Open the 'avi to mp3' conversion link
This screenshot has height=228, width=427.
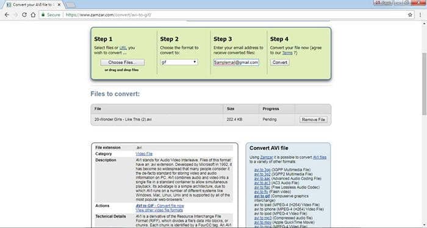[263, 218]
